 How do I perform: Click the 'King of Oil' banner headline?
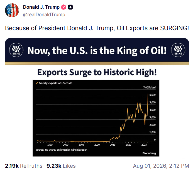tap(97, 51)
